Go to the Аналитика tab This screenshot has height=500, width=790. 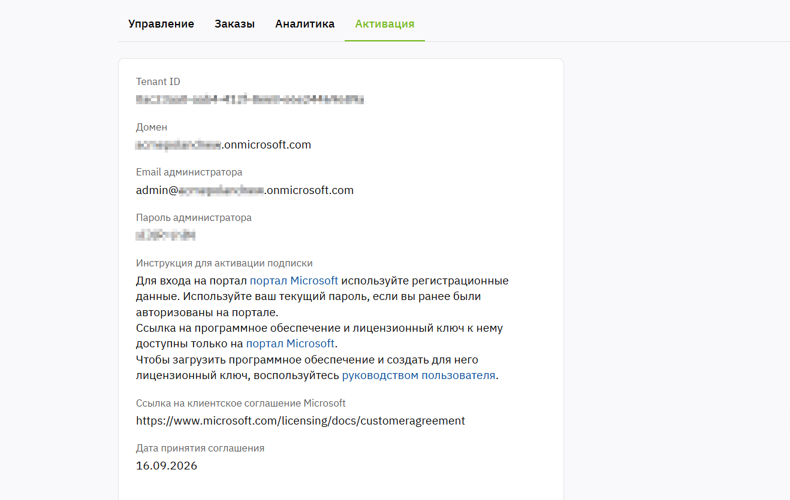tap(305, 24)
